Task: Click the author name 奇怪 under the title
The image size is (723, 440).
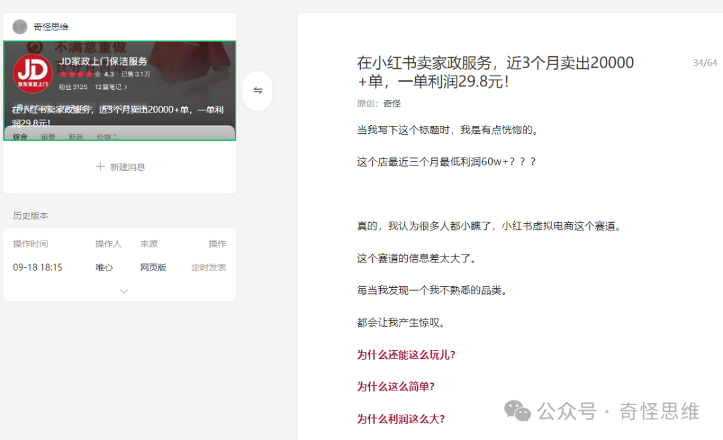Action: tap(392, 103)
